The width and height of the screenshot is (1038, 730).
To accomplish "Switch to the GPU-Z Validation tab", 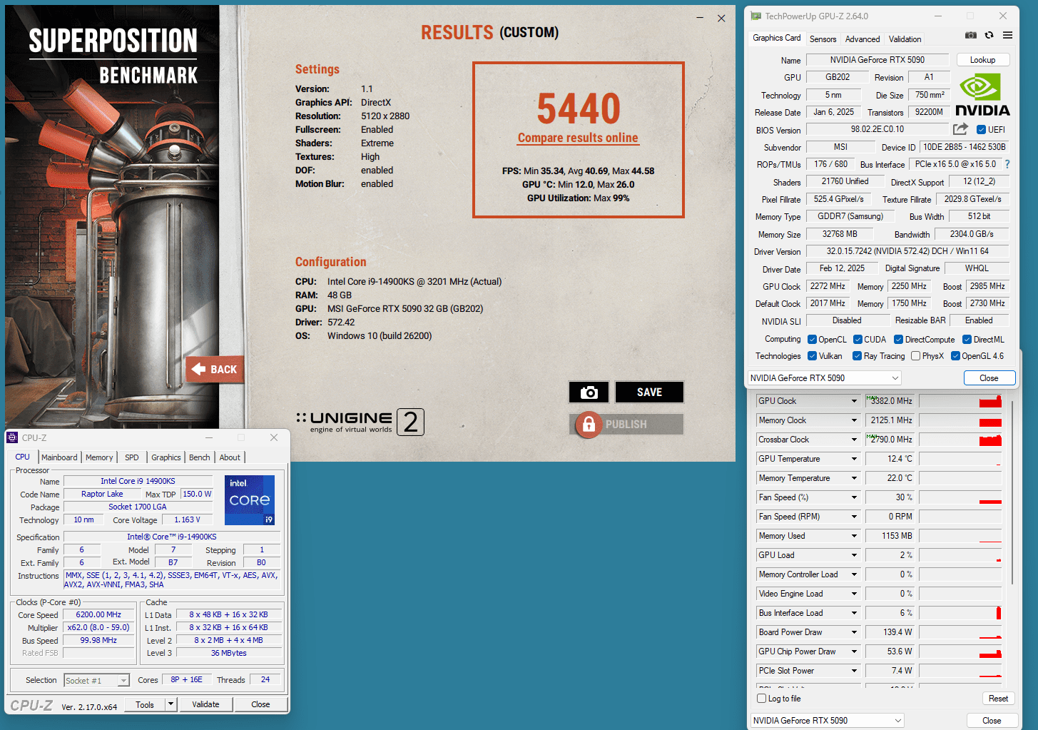I will click(x=905, y=39).
